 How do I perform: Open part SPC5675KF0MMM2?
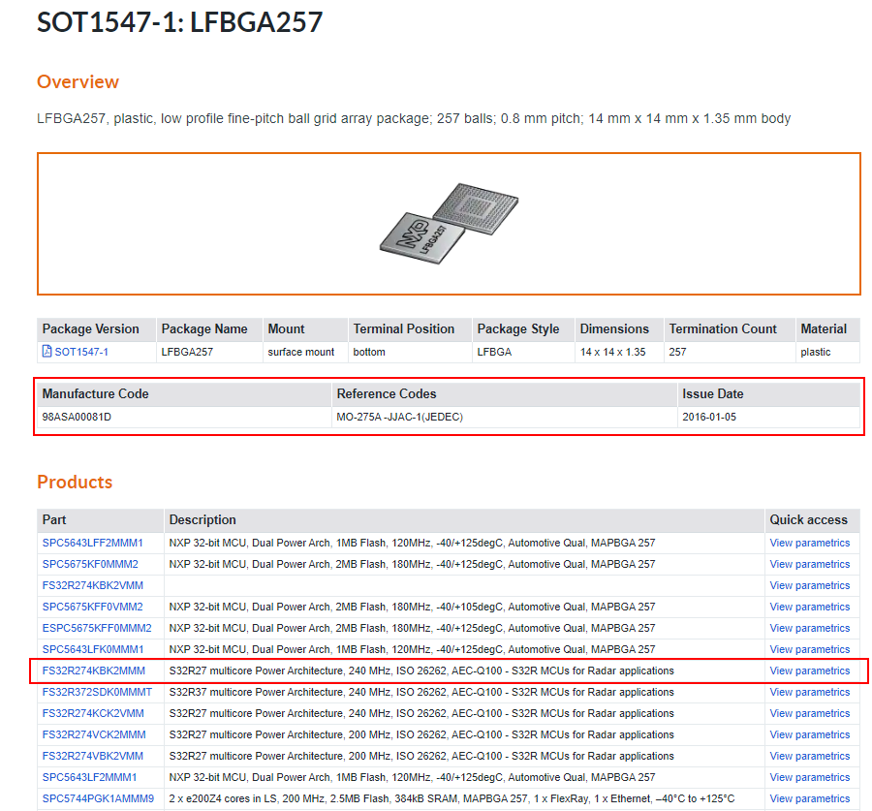[x=92, y=564]
